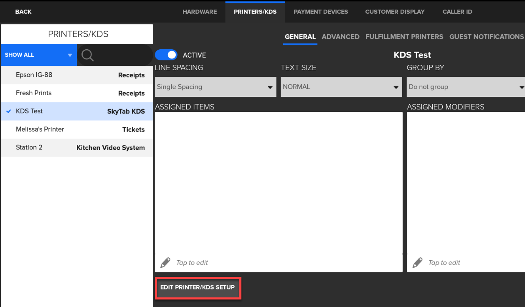
Task: Toggle the Active switch off
Action: [166, 55]
